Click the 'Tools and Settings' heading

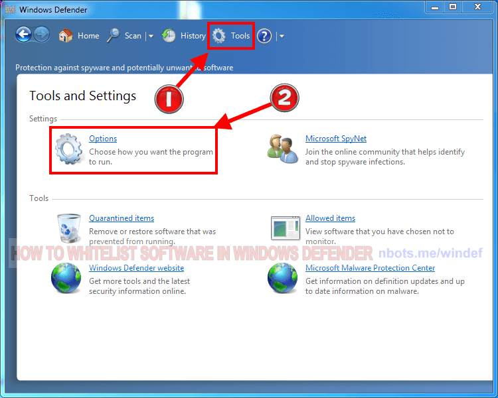[x=82, y=96]
